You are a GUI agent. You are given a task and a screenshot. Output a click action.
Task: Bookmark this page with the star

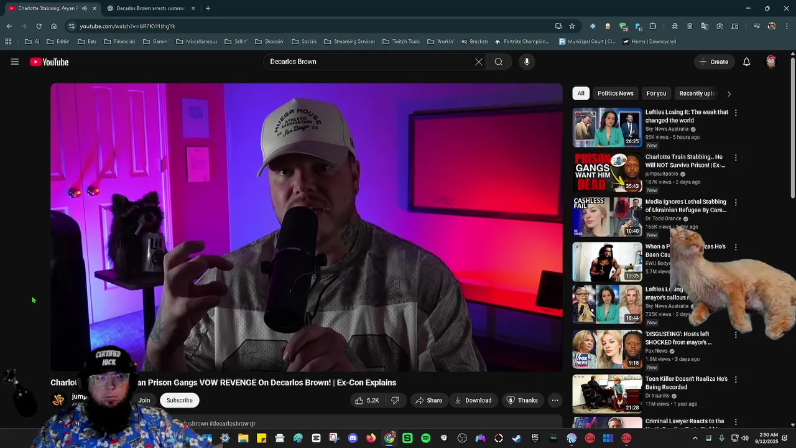(x=572, y=26)
